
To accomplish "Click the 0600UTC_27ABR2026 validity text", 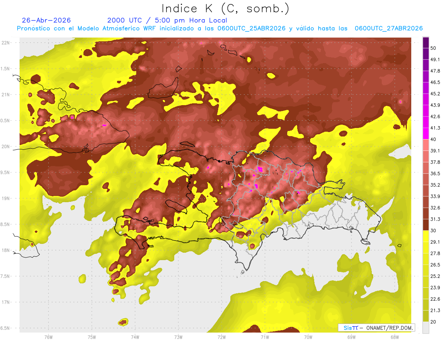I will (388, 28).
